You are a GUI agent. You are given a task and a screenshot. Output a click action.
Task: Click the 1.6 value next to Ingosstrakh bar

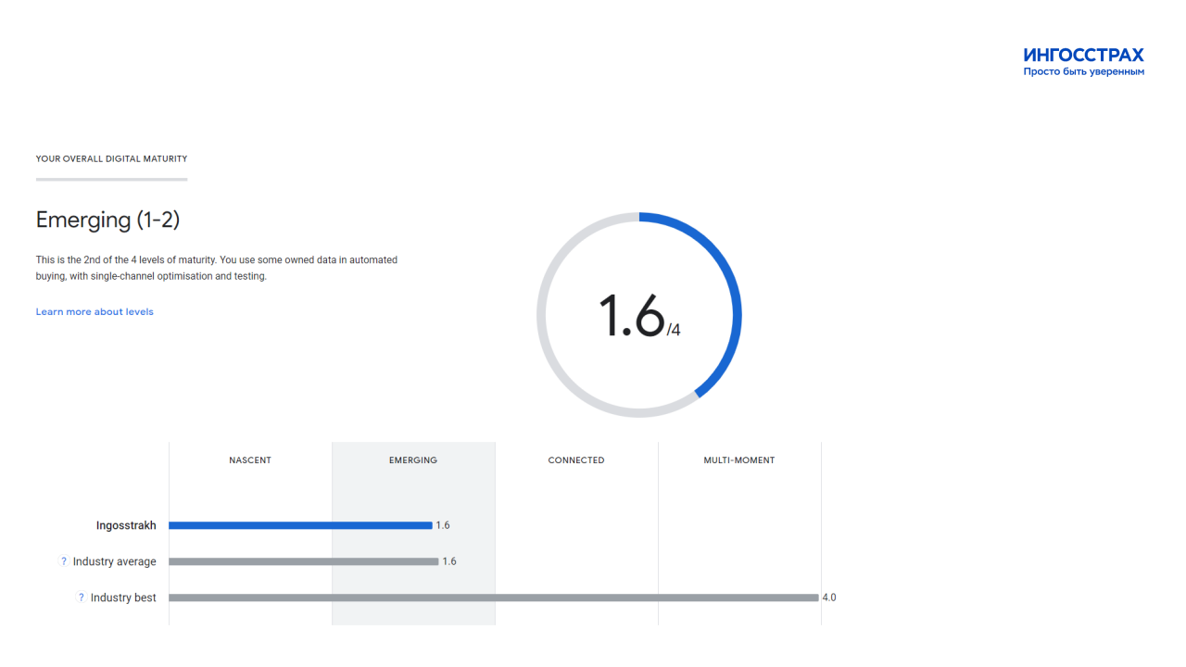pos(443,525)
